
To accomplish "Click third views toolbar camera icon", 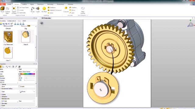I will [6, 24].
